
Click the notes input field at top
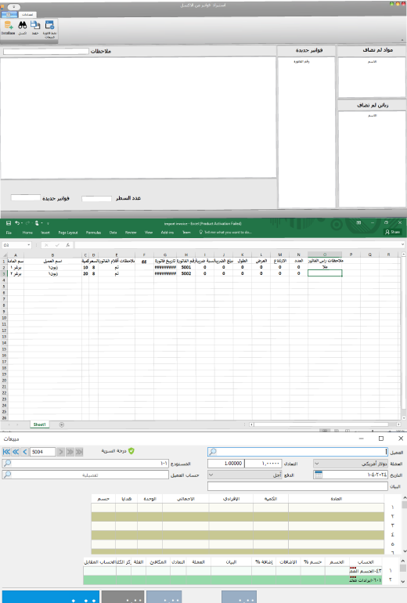click(x=45, y=51)
